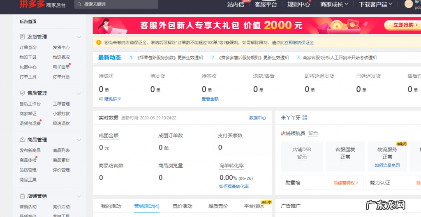Open the 7条限制 link
Screen dimensions: 421x217
pos(231,42)
